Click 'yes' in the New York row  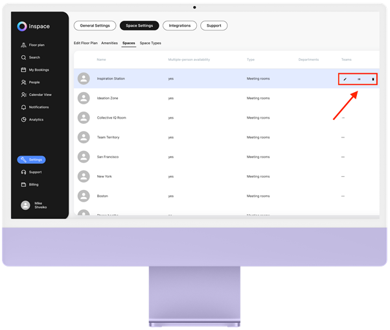click(171, 177)
